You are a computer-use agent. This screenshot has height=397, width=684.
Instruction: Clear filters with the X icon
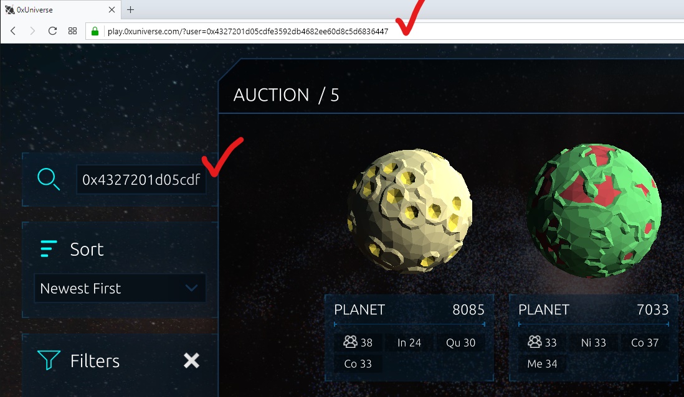click(x=191, y=360)
